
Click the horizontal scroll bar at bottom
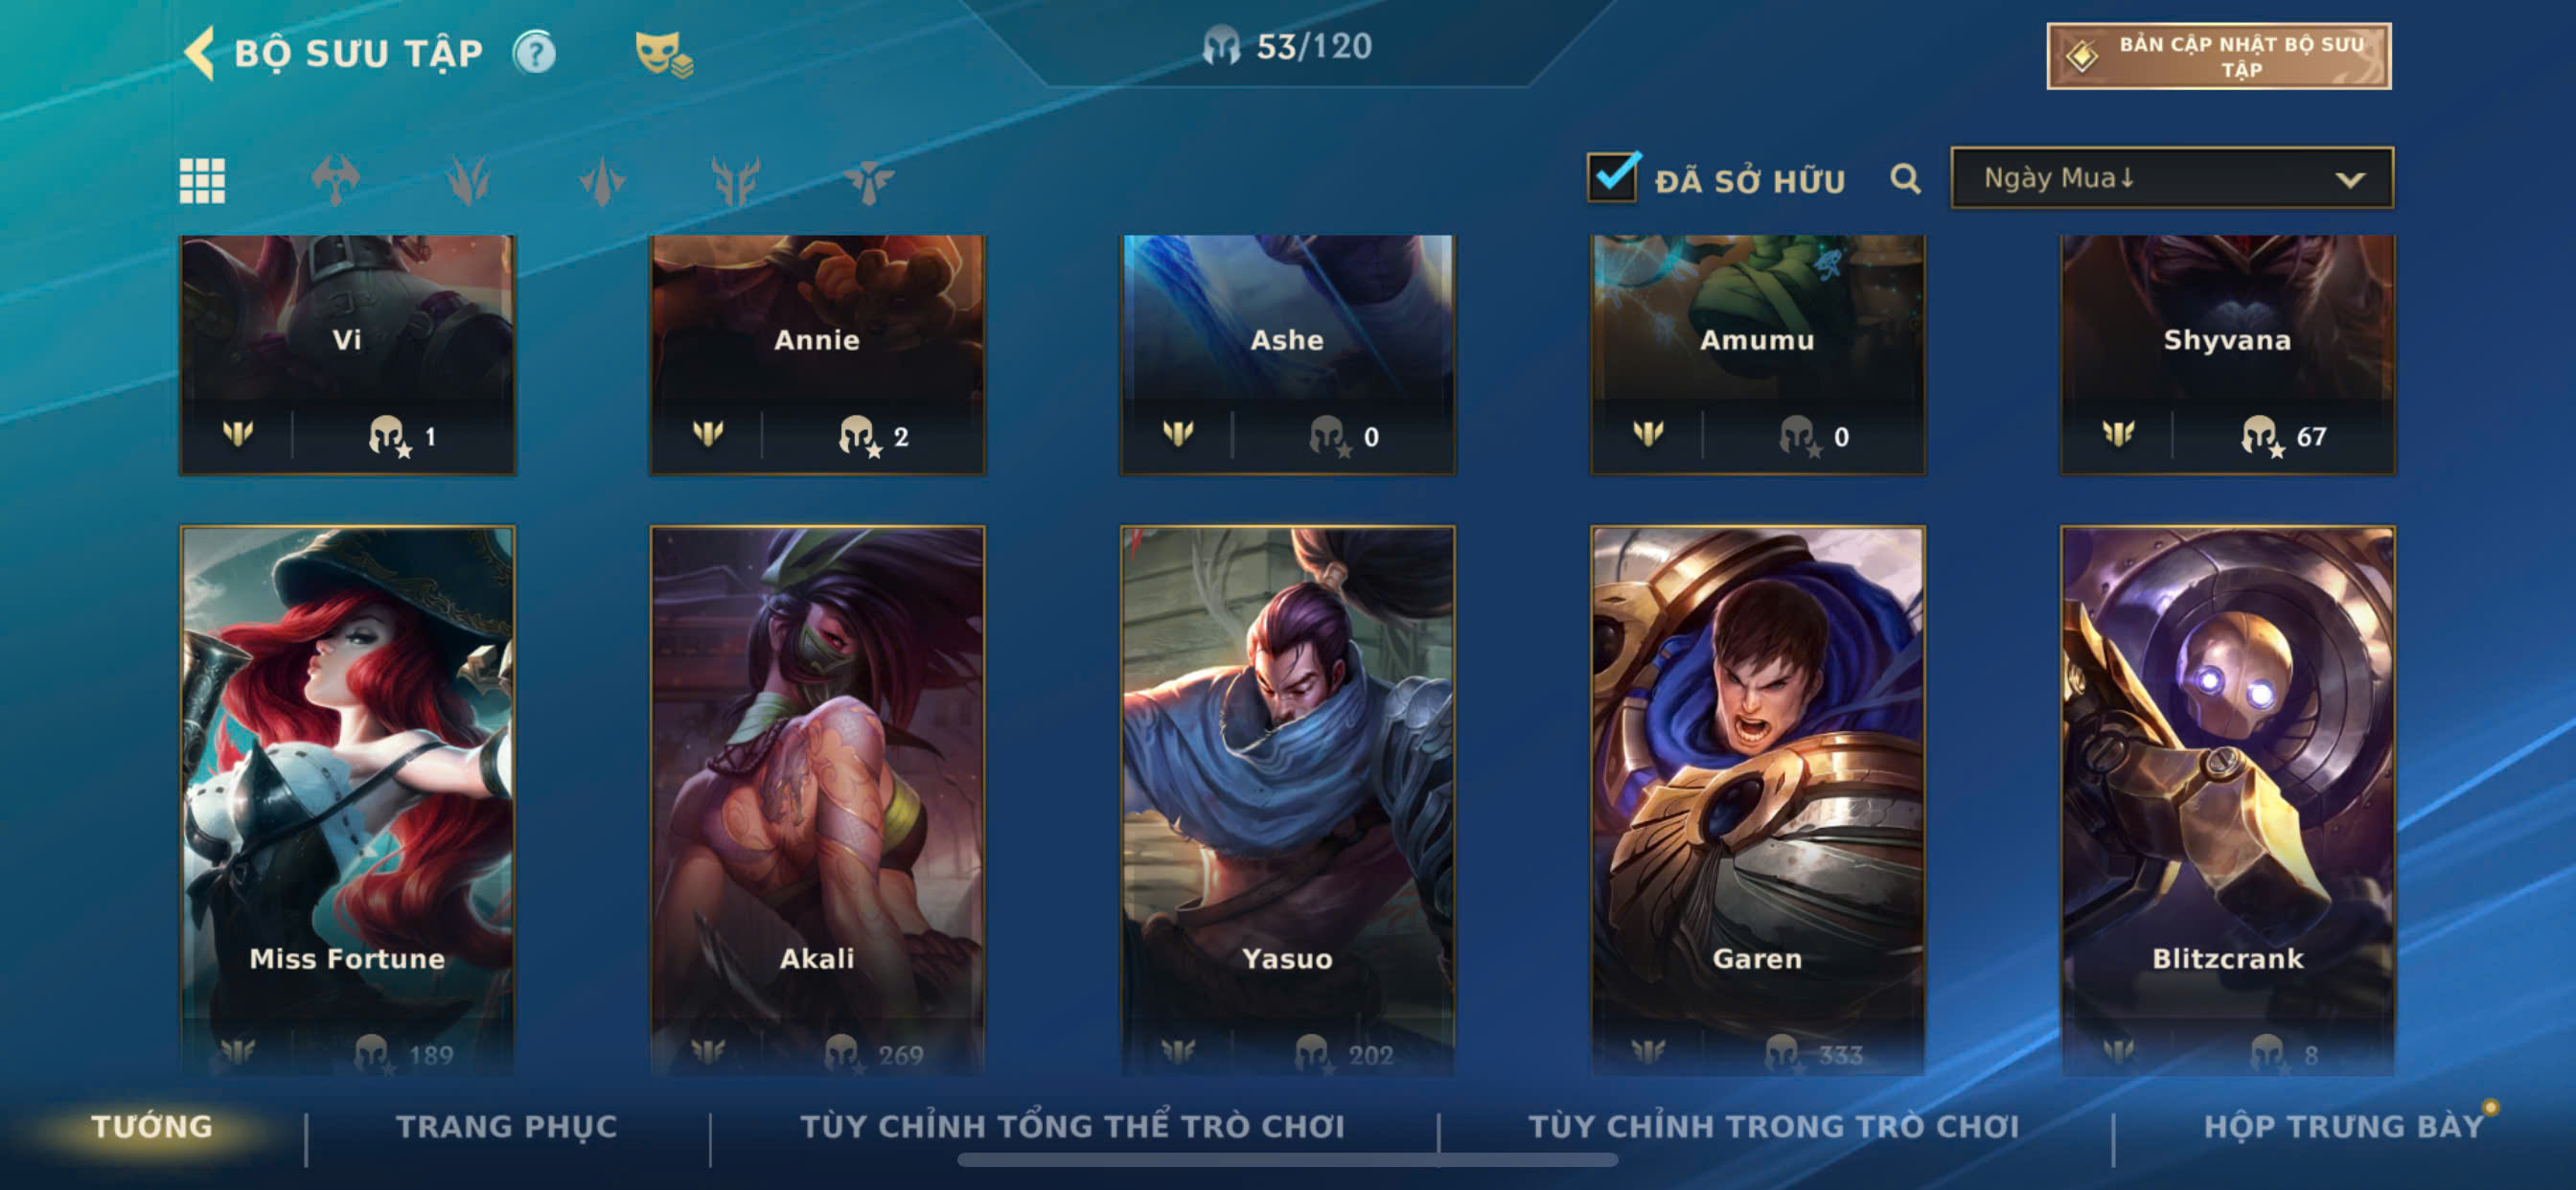click(1287, 1160)
